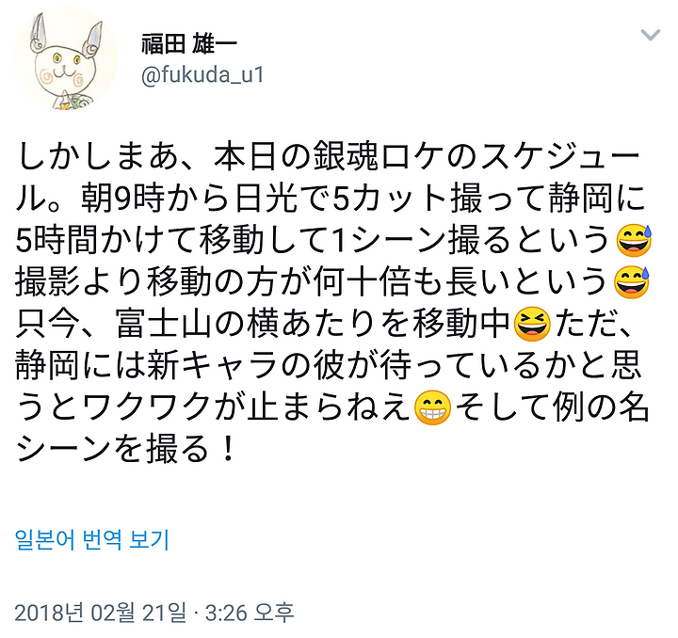Click the cat drawing profile avatar
The image size is (678, 638).
point(66,60)
